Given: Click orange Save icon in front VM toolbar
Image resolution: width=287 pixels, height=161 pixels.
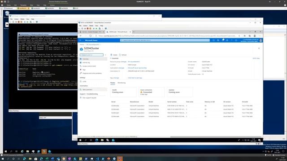Looking at the screenshot, I should pos(90,29).
